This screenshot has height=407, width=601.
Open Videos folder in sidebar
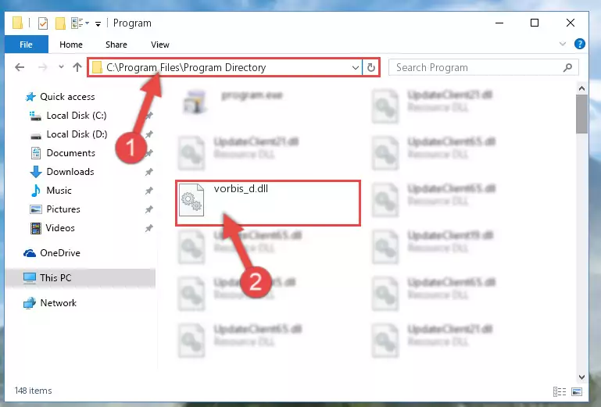coord(60,228)
